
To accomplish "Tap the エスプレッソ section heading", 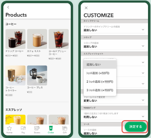I will [14, 110].
